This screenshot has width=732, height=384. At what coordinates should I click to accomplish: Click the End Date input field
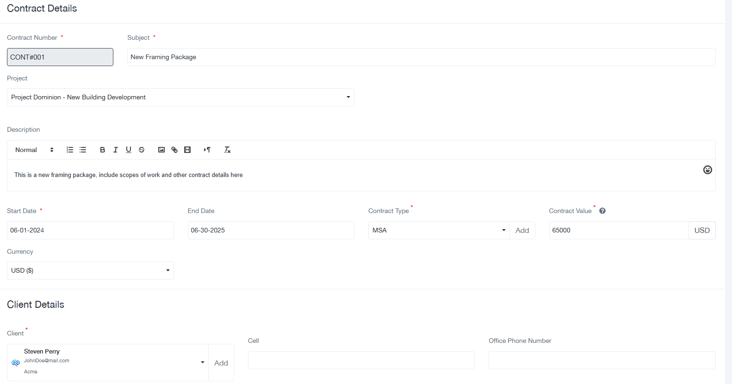point(271,231)
